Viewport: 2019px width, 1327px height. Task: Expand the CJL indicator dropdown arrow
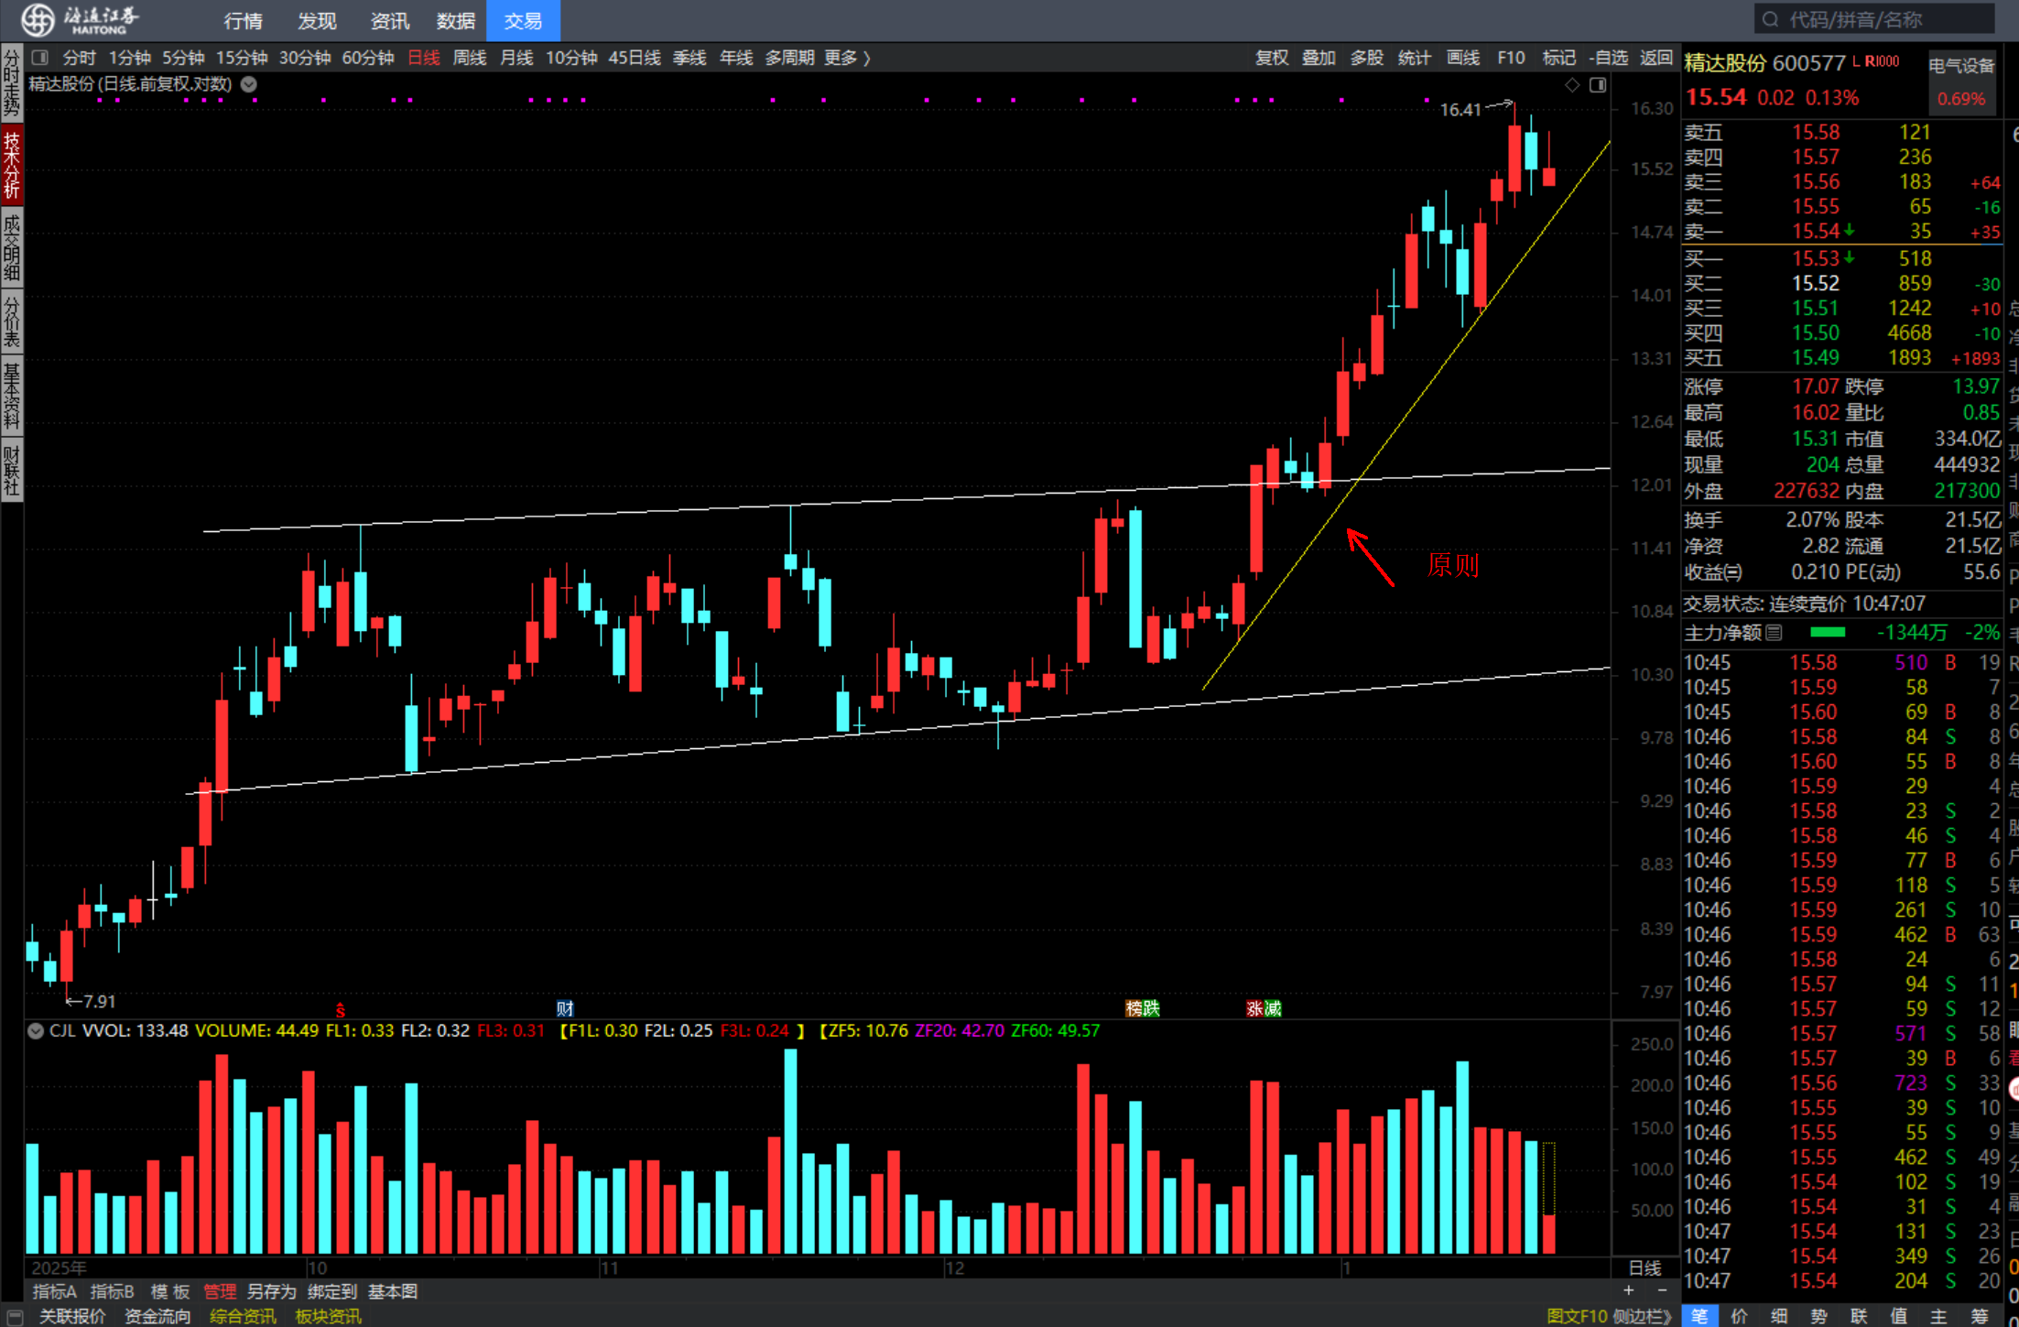coord(36,1030)
